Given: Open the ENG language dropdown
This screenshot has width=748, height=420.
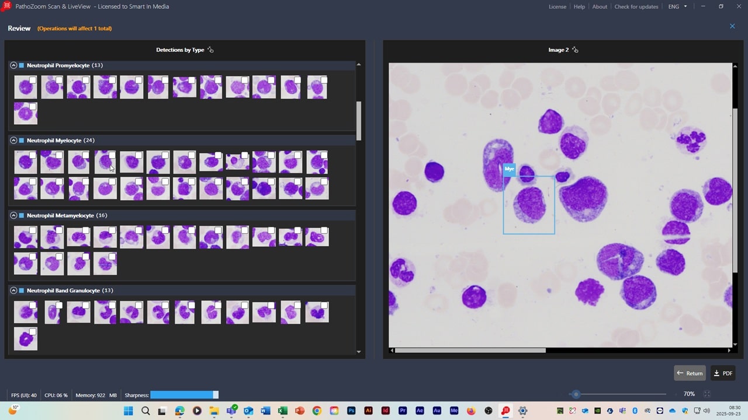Looking at the screenshot, I should point(678,6).
